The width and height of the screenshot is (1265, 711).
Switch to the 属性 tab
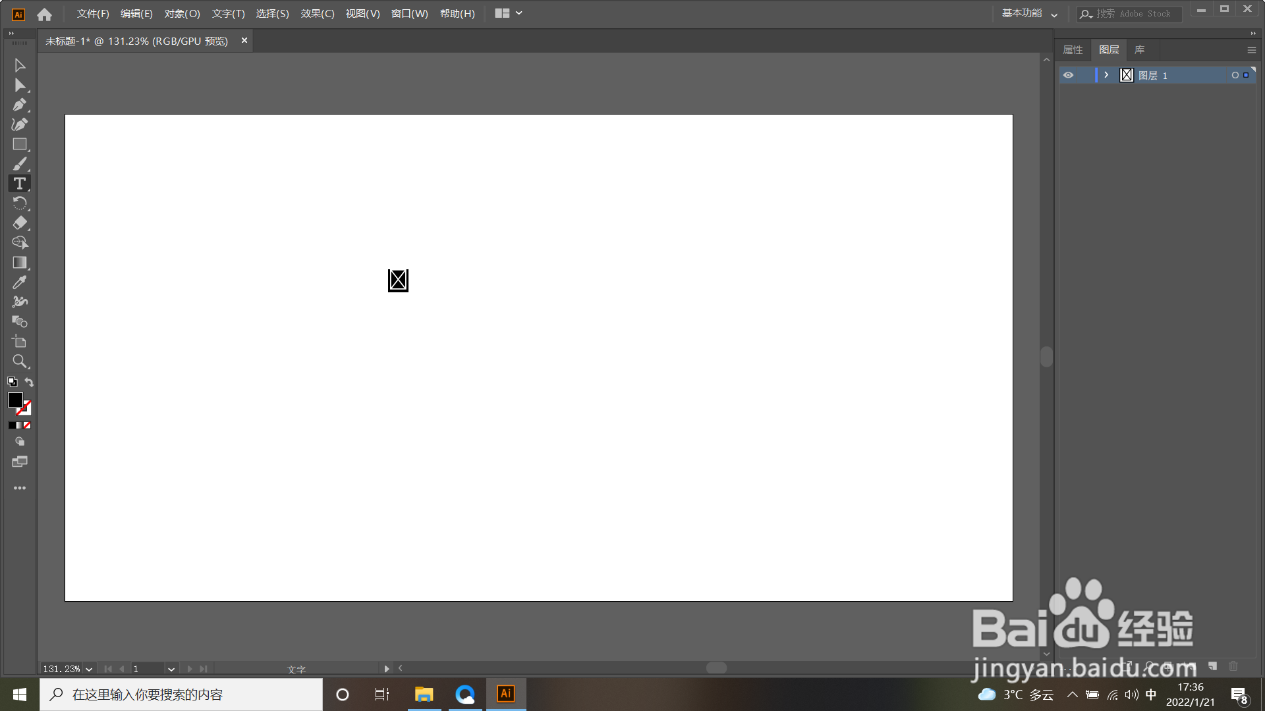click(x=1073, y=50)
